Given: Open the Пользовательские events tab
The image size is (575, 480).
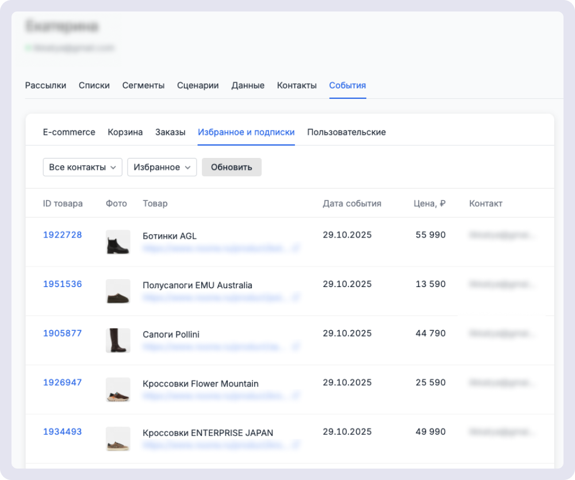Looking at the screenshot, I should point(346,132).
